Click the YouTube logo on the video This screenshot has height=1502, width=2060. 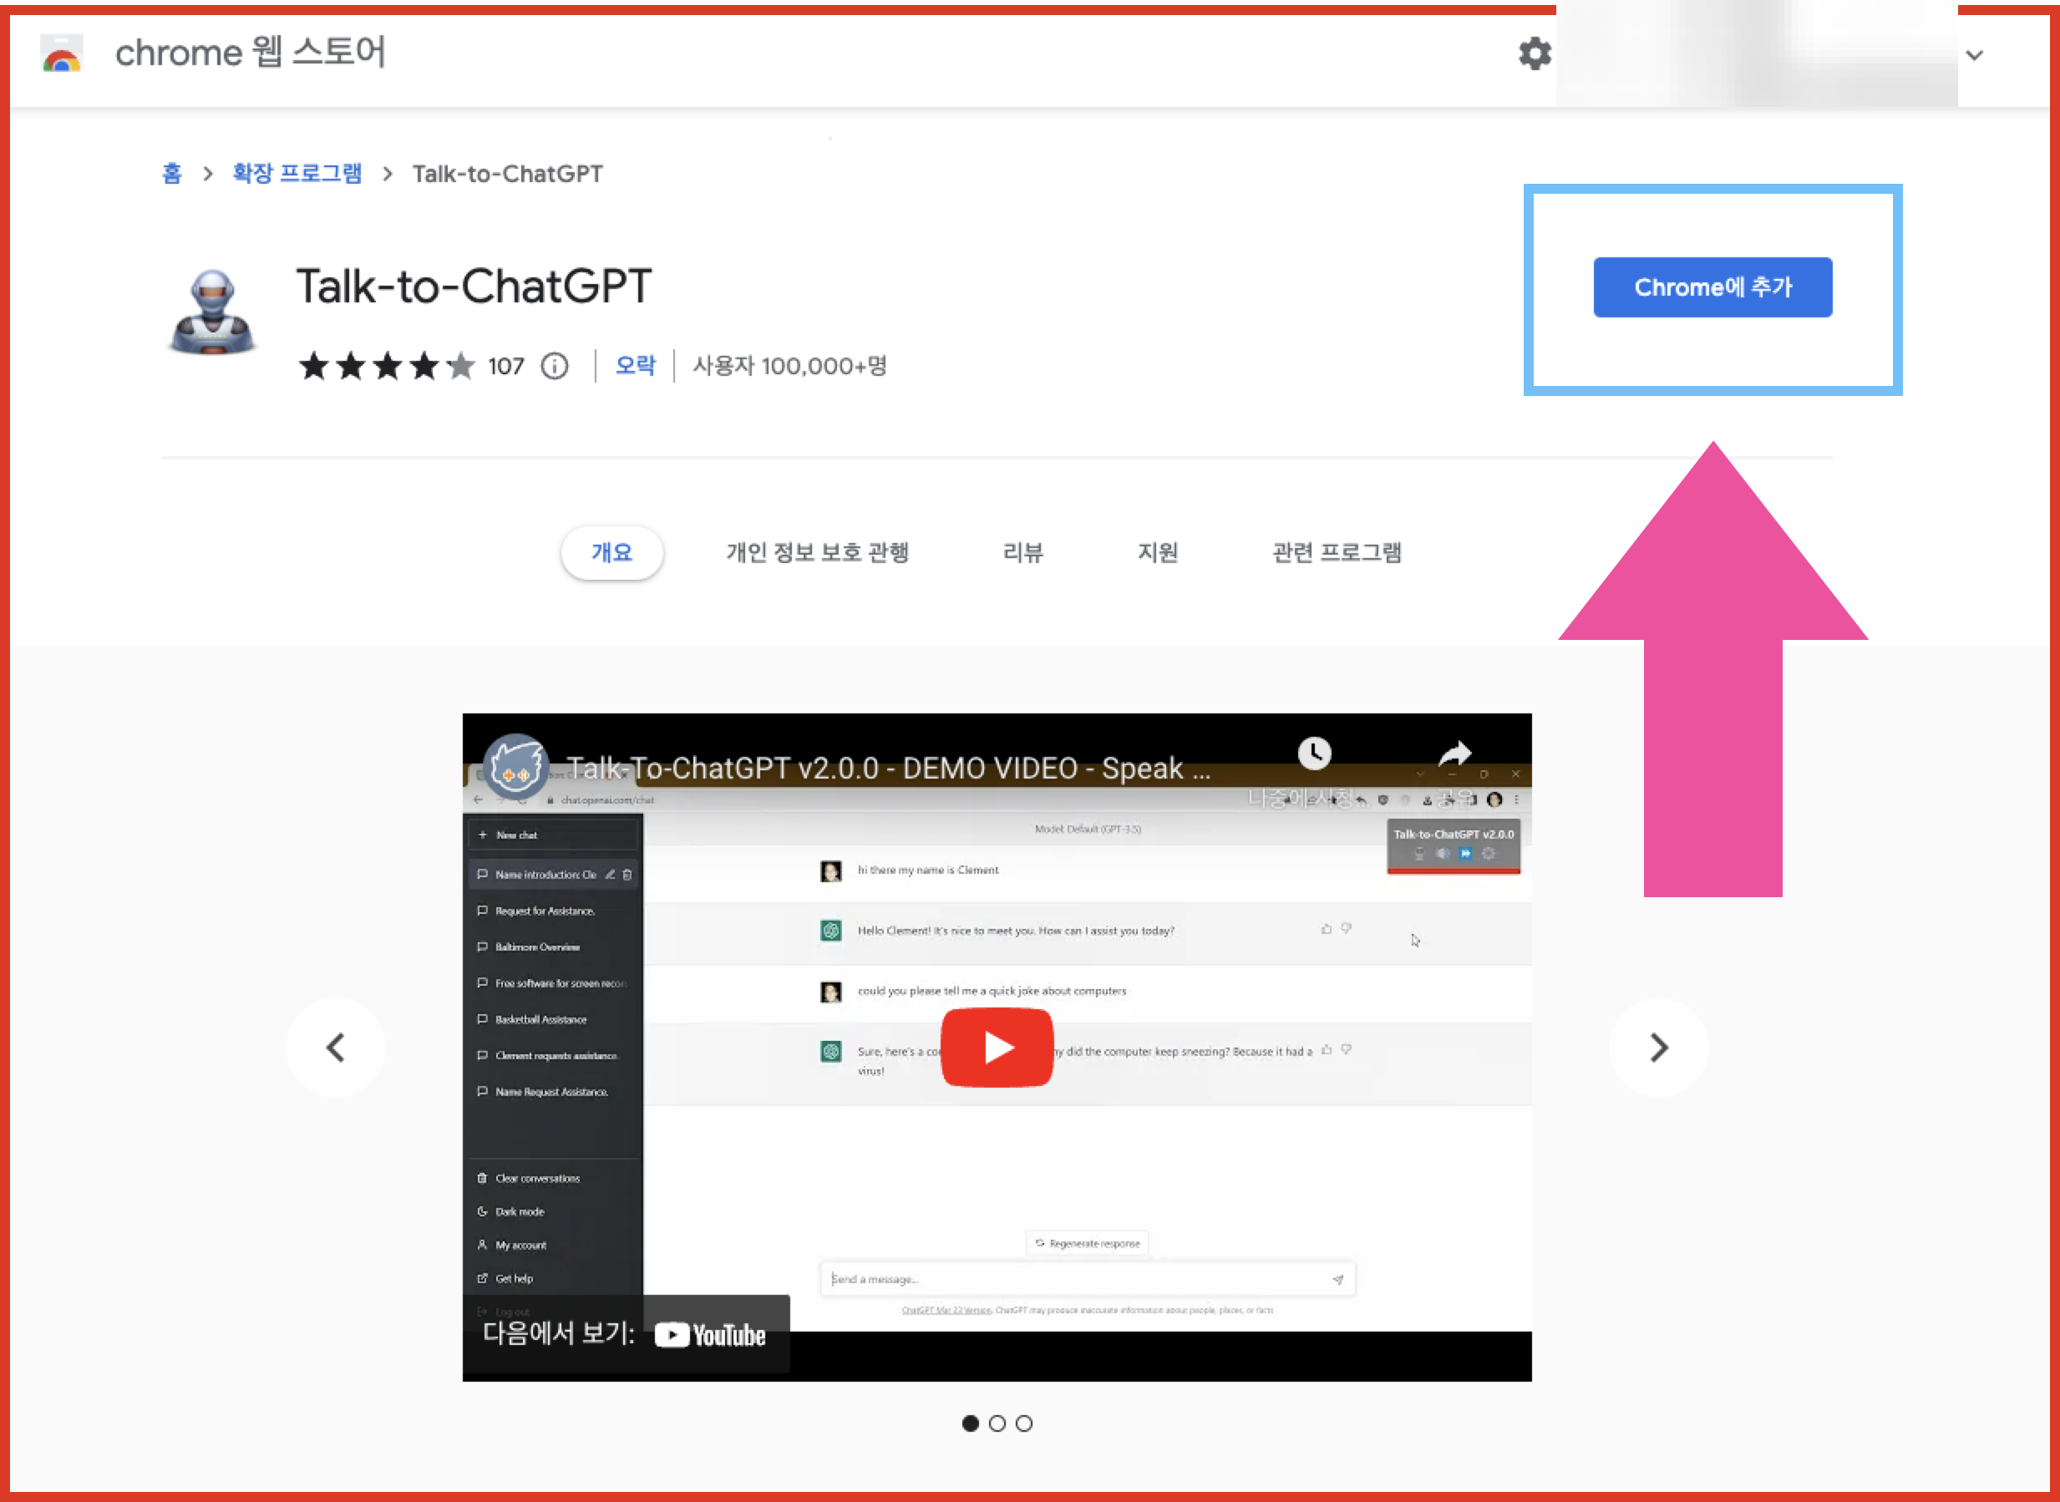click(711, 1335)
